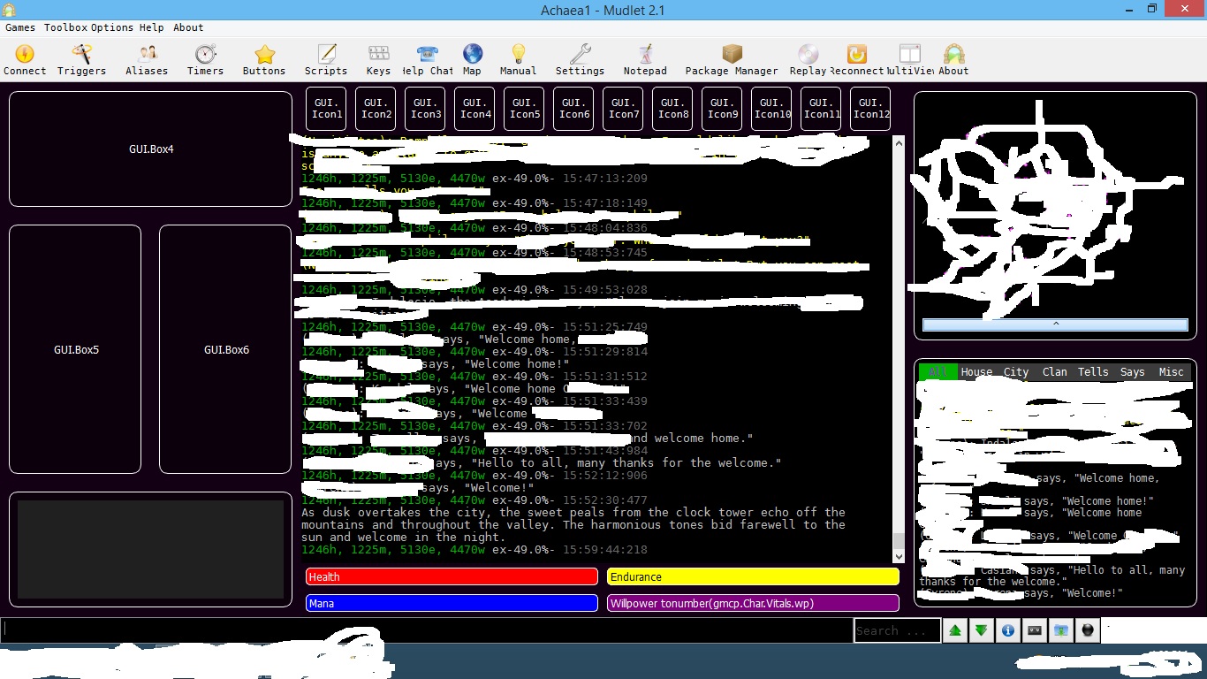Click the GUI.Icon8 button
The image size is (1207, 679).
pos(672,109)
